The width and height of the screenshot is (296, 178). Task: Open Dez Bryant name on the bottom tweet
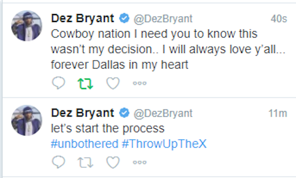[83, 113]
